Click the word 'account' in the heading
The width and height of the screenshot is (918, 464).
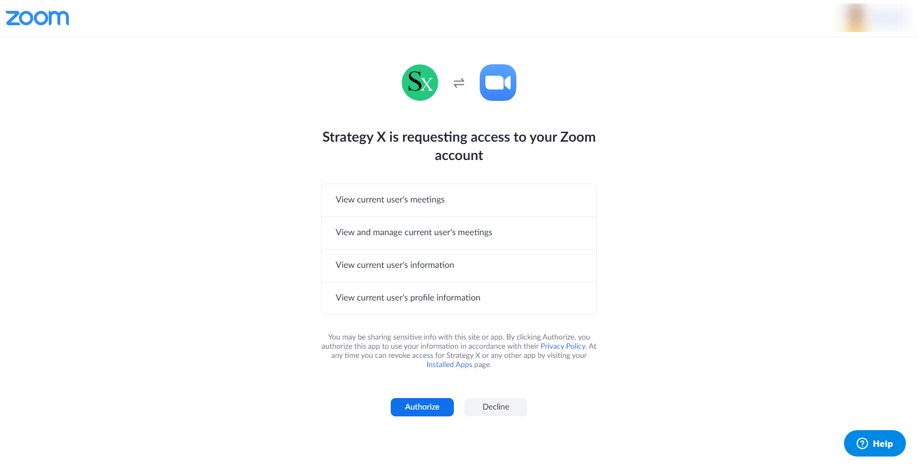(459, 156)
